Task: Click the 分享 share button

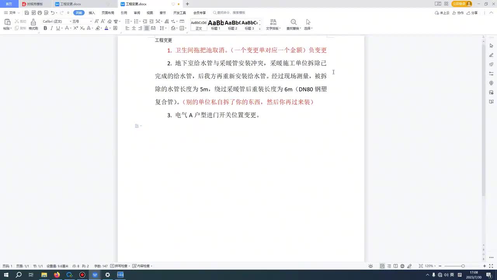Action: pos(473,13)
